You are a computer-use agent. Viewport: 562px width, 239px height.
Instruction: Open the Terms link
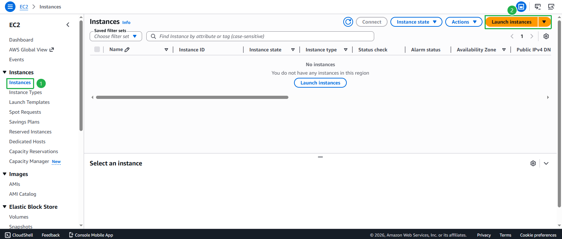click(x=505, y=235)
